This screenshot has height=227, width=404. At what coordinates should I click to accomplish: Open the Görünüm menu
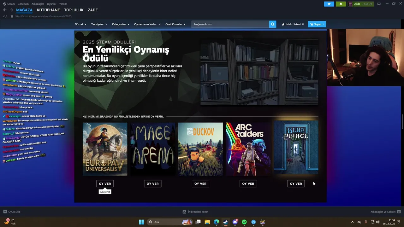23,4
